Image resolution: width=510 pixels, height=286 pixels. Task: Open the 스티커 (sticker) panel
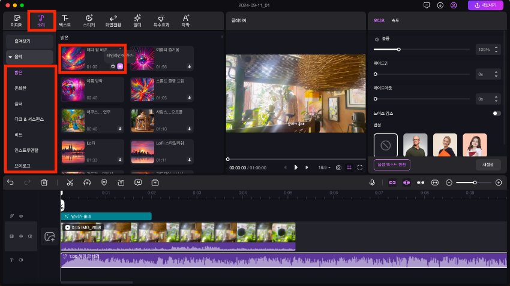(x=89, y=21)
